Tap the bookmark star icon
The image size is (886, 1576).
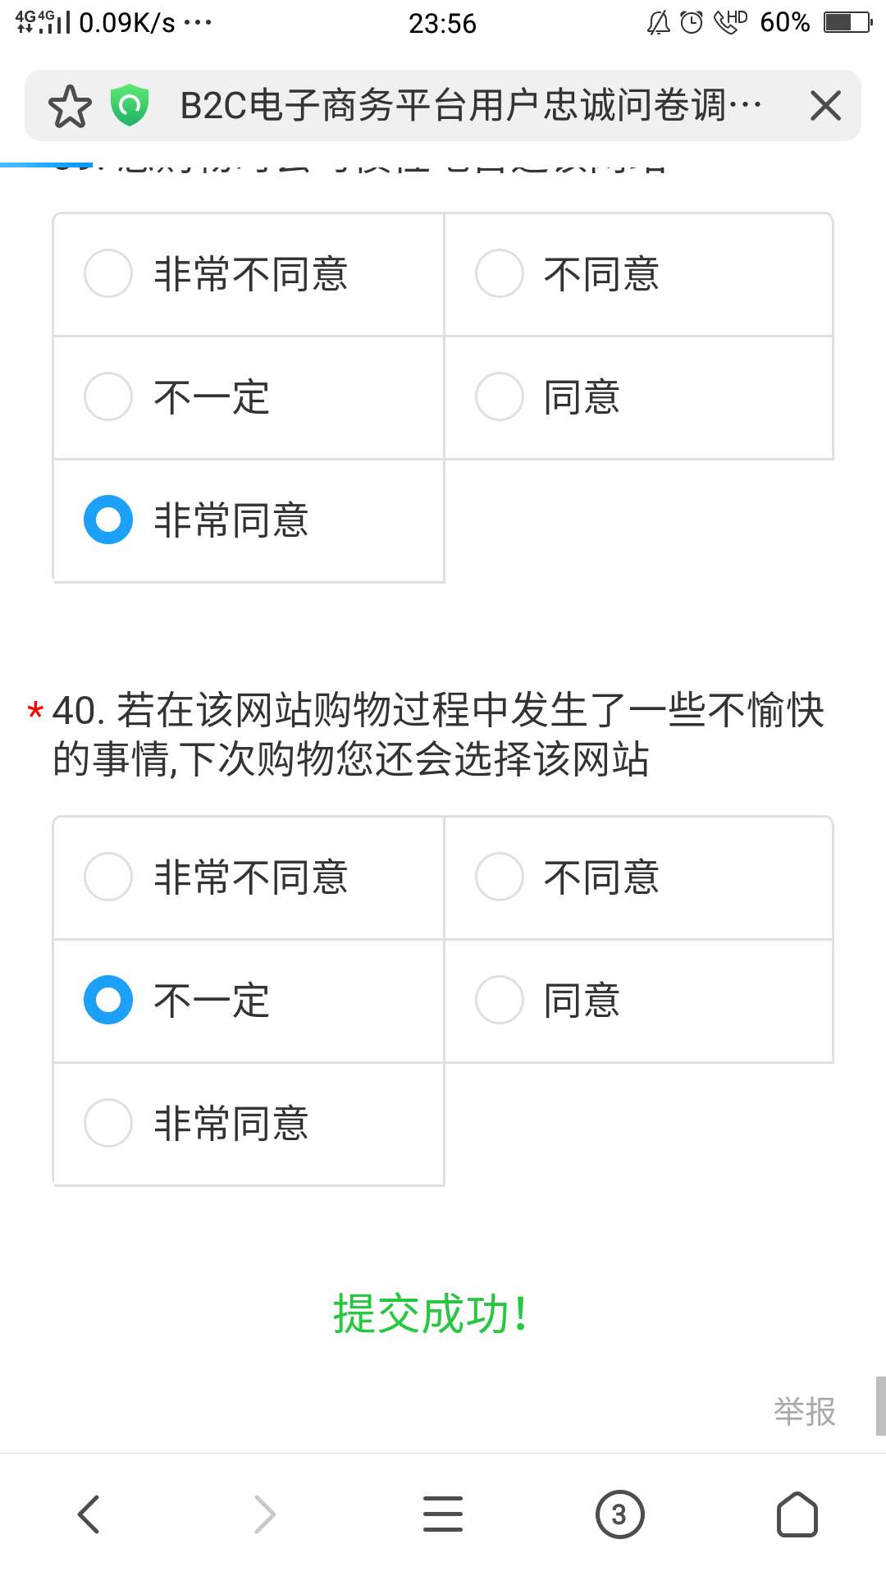(70, 107)
